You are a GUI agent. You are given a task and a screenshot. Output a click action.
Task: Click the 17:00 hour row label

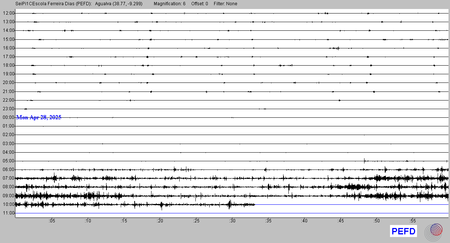8,57
